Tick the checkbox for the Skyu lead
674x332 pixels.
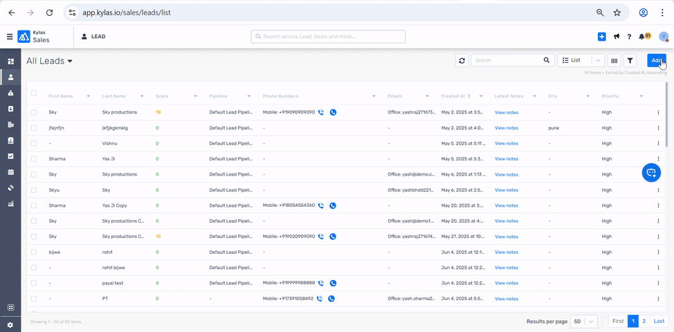(x=34, y=190)
